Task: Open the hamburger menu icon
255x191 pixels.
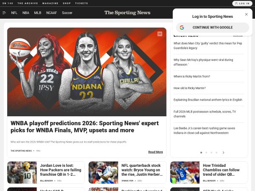Action: point(4,13)
